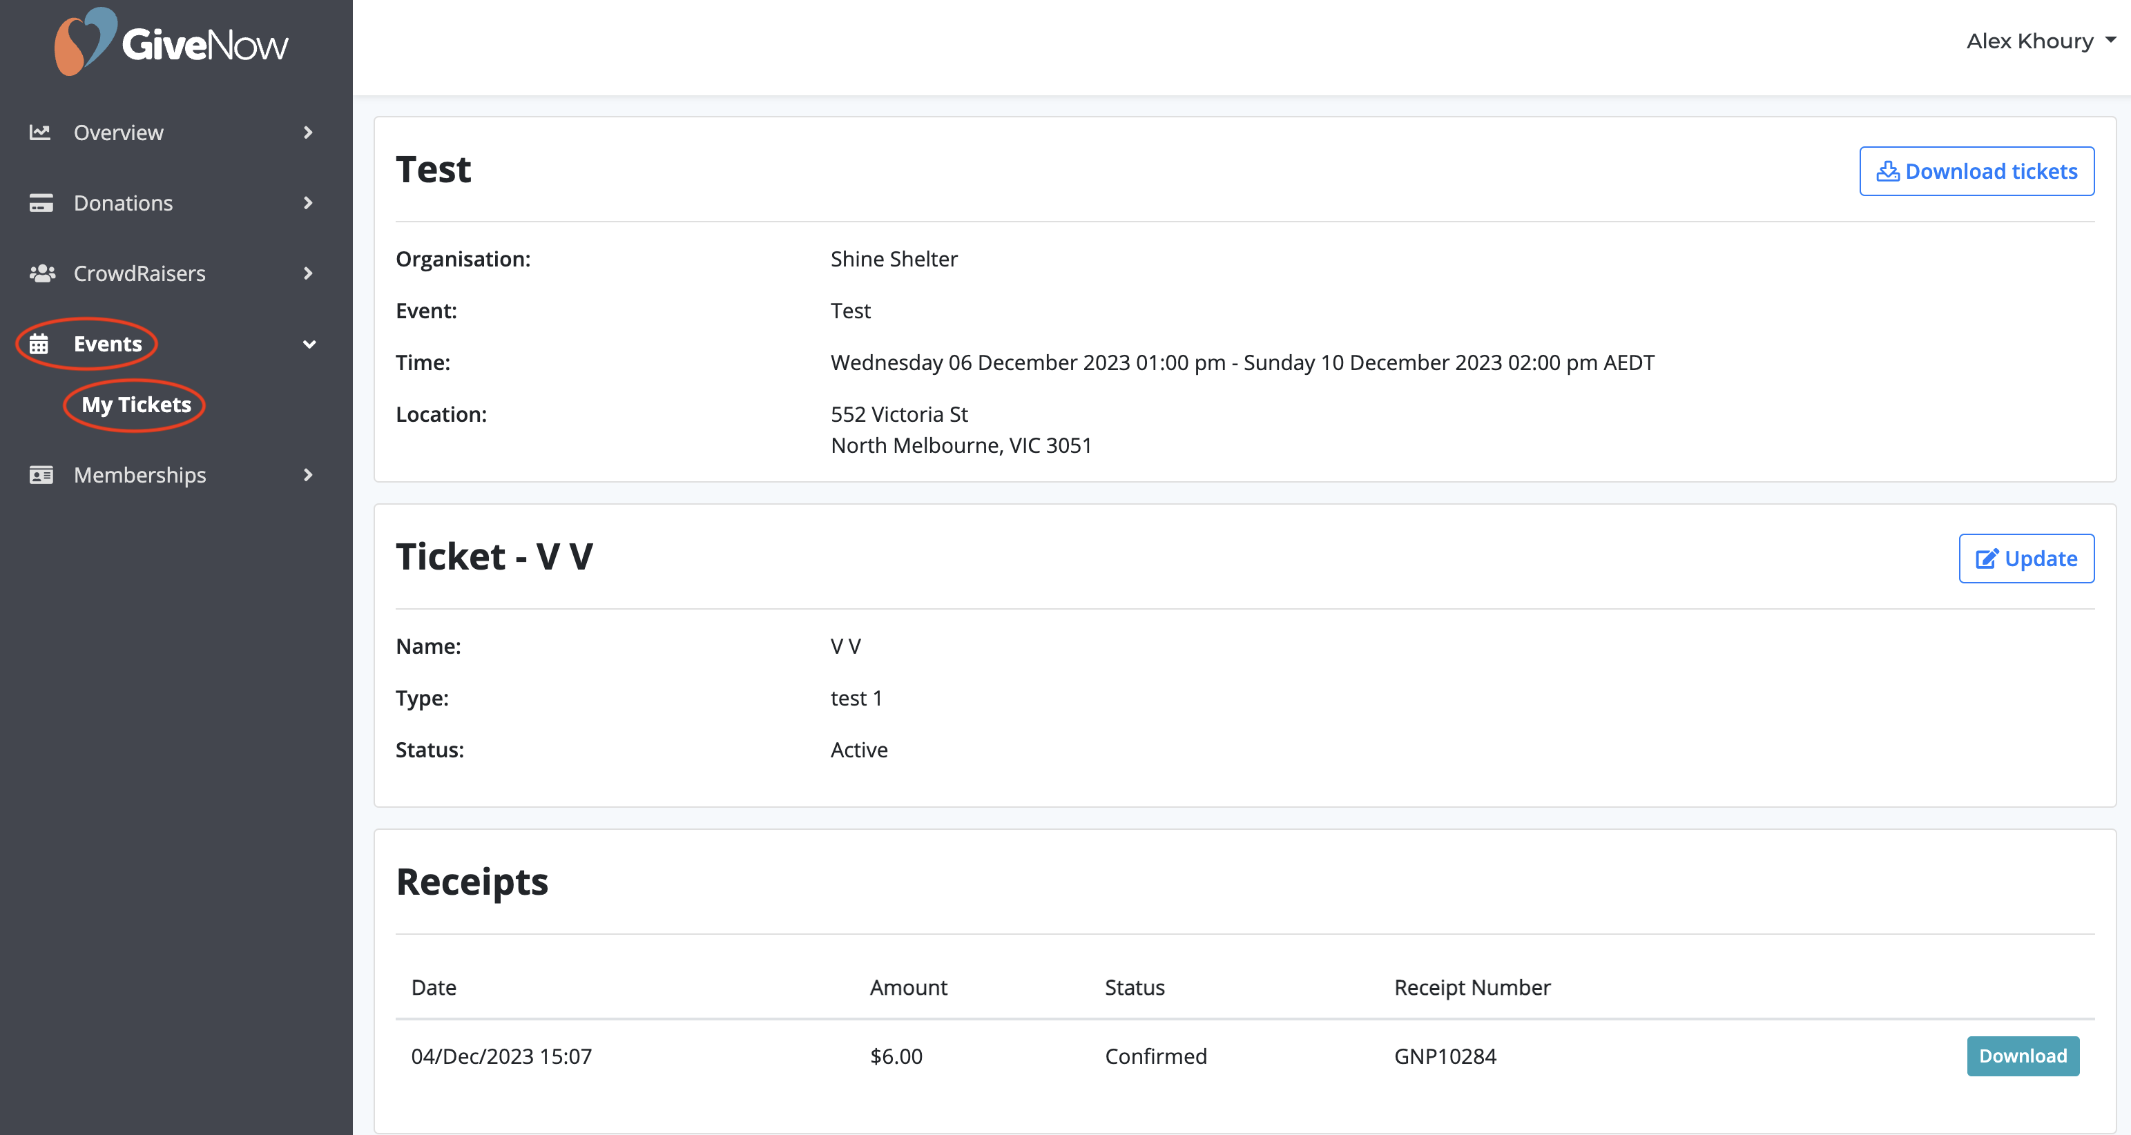Click the CrowdRaisers people icon
The width and height of the screenshot is (2131, 1135).
click(x=41, y=273)
